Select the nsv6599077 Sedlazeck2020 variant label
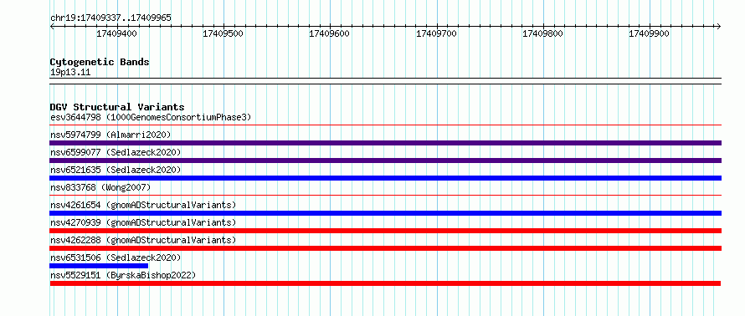This screenshot has width=745, height=316. pyautogui.click(x=116, y=152)
